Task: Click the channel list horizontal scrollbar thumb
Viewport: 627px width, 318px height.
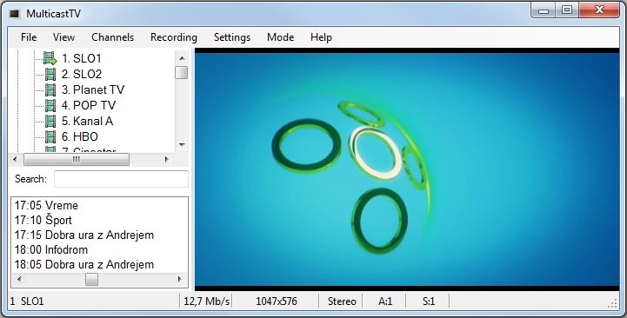Action: point(77,159)
